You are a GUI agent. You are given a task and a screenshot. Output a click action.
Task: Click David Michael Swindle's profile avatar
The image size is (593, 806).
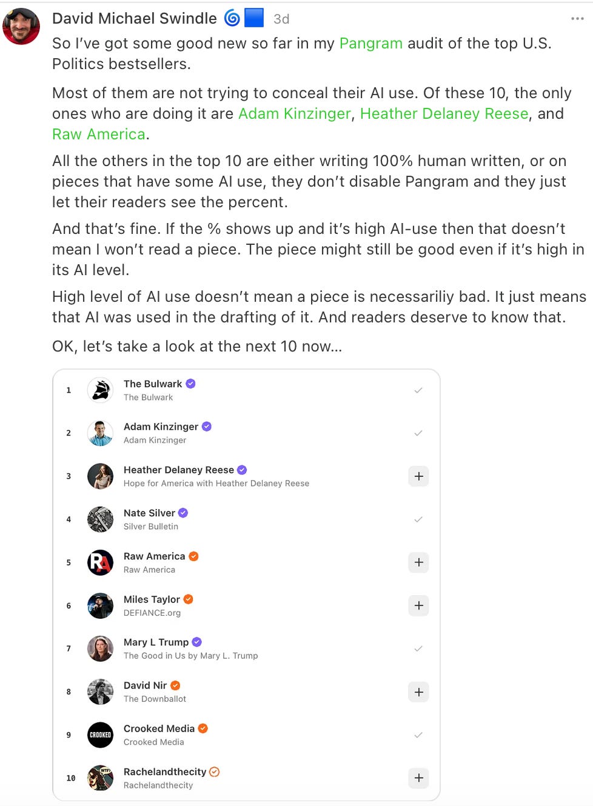pos(21,26)
